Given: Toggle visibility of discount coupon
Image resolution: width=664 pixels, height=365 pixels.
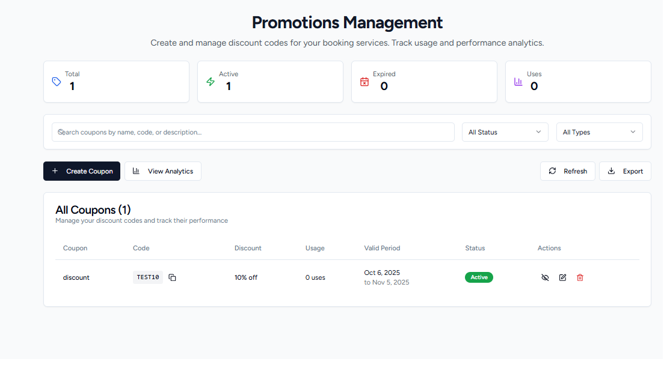Looking at the screenshot, I should [545, 277].
